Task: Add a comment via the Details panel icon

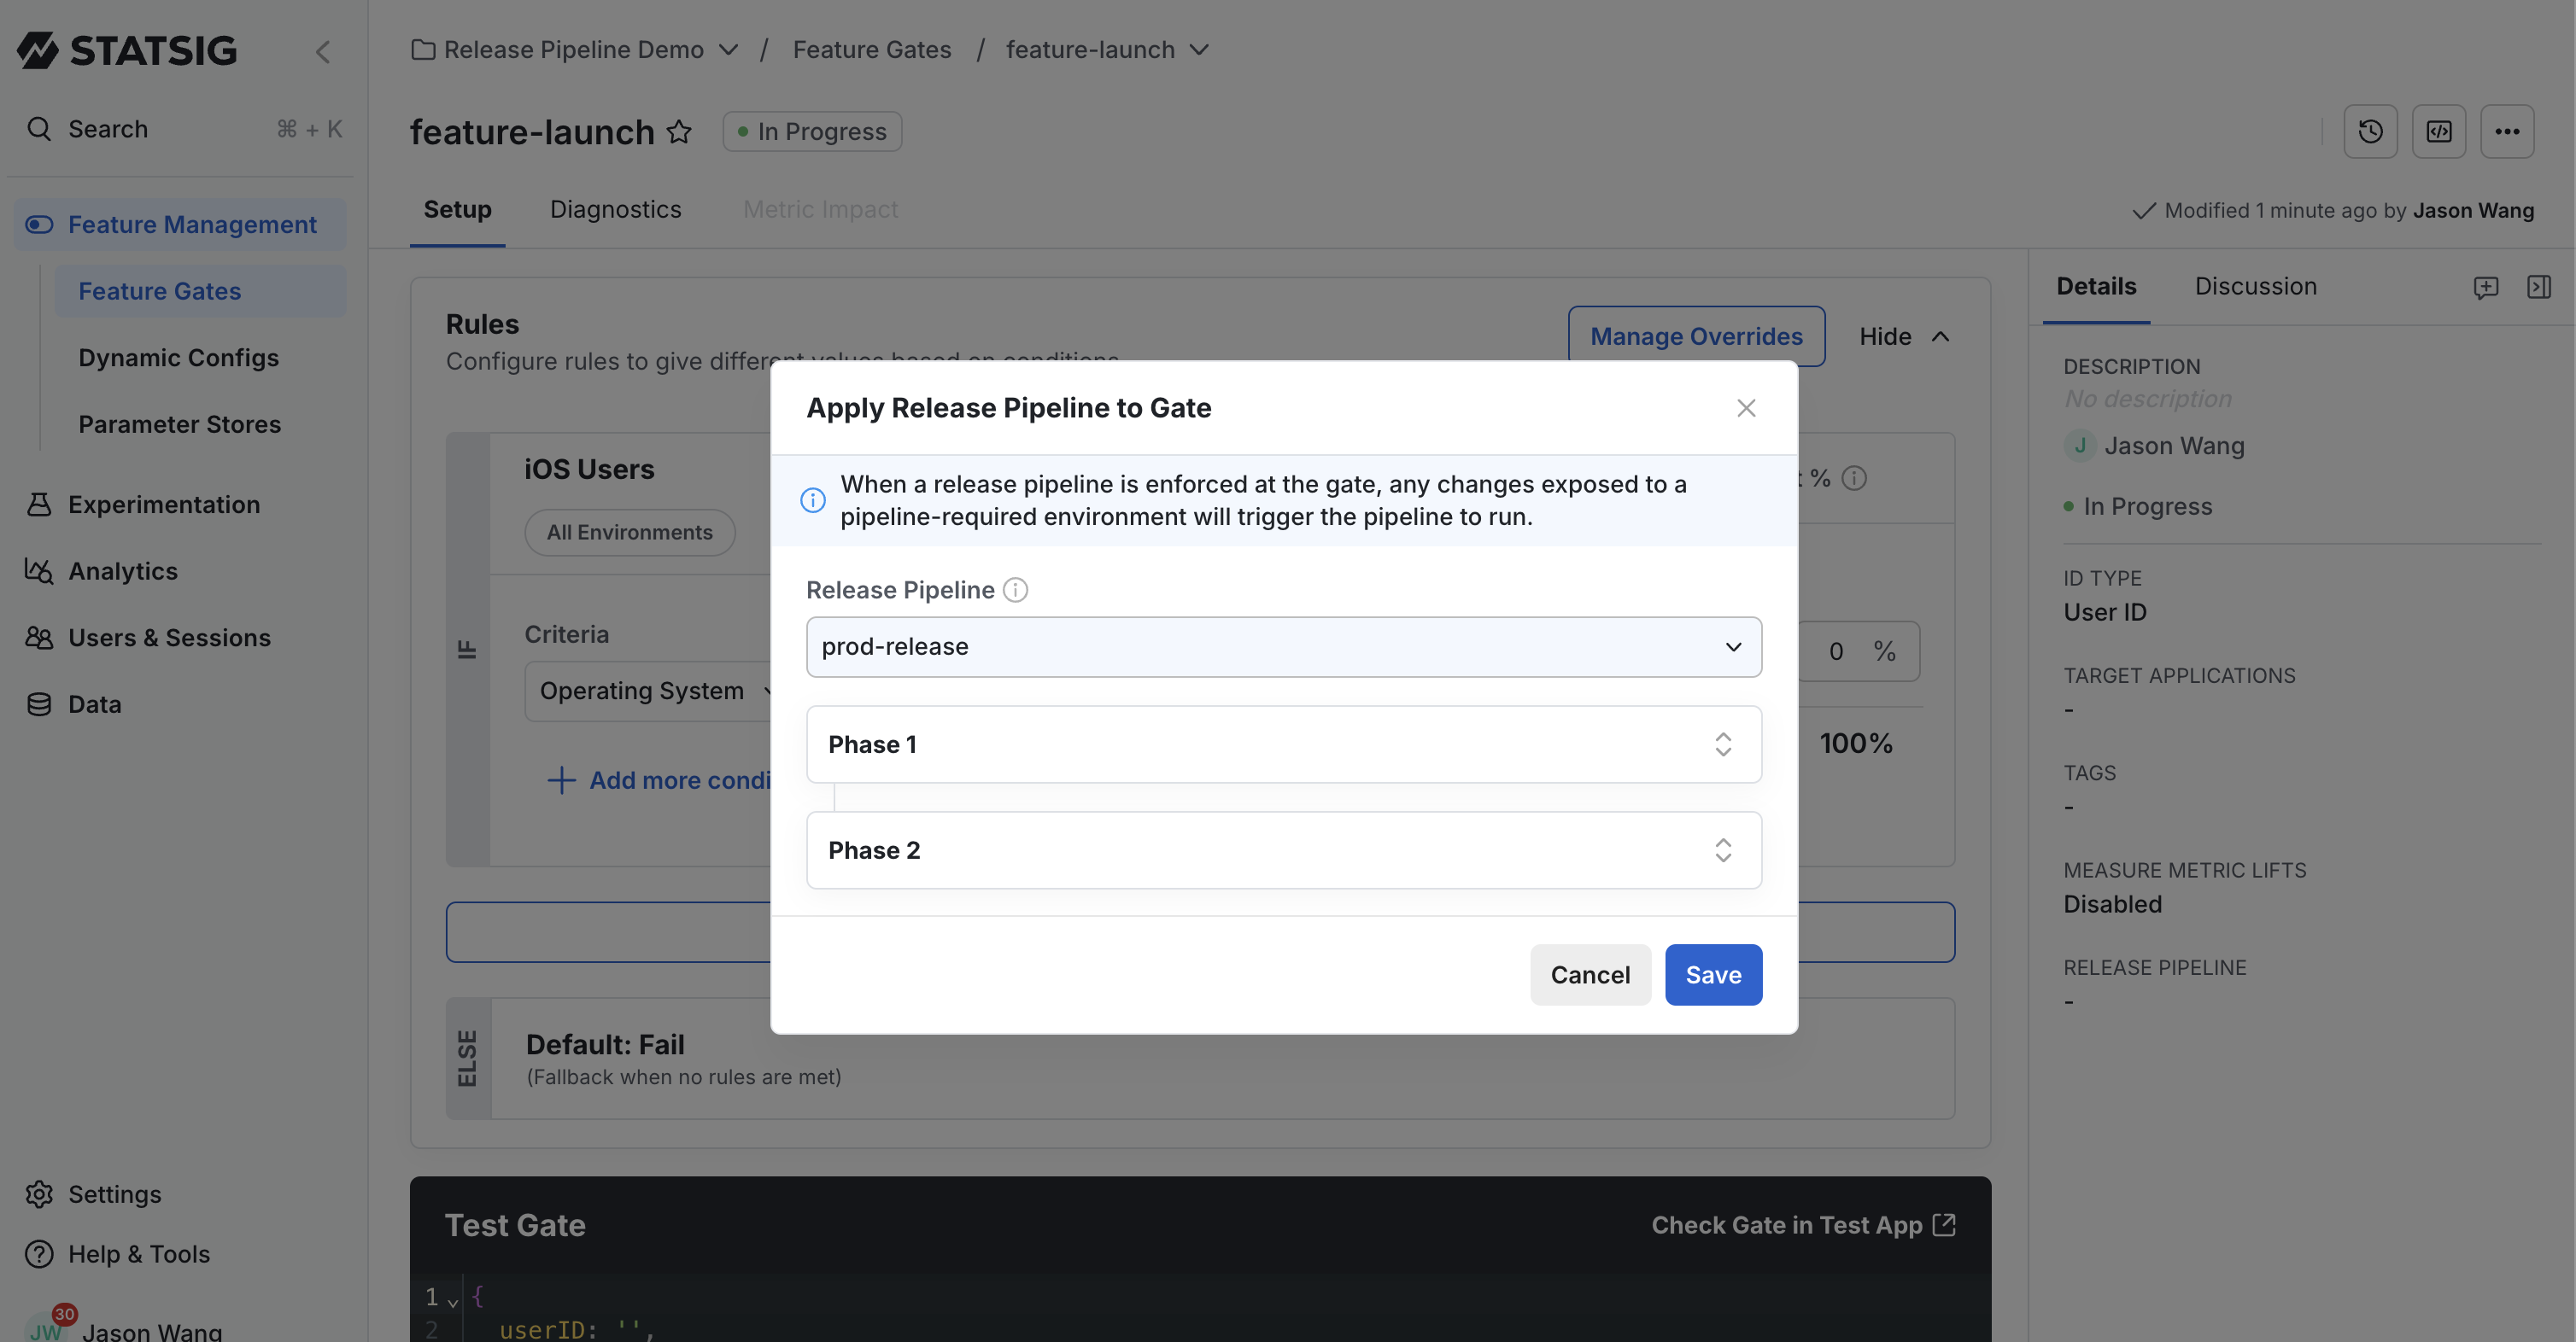Action: [x=2487, y=288]
